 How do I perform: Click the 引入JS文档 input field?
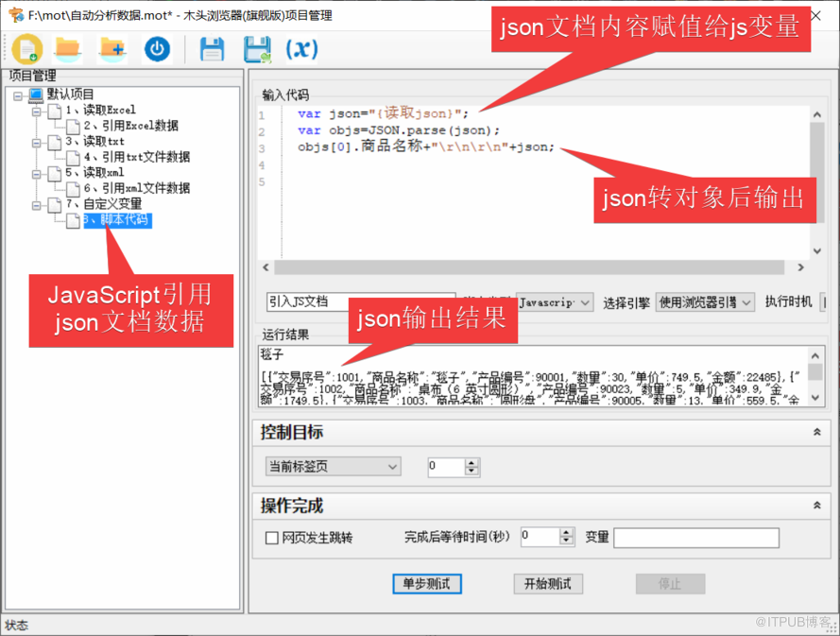(x=361, y=301)
